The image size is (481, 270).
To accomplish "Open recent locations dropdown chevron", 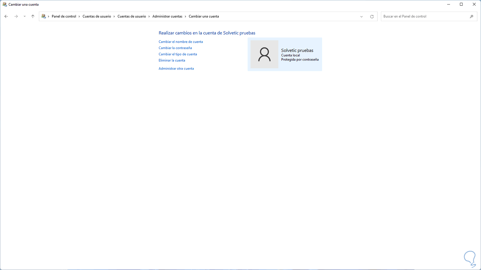I will tap(24, 16).
